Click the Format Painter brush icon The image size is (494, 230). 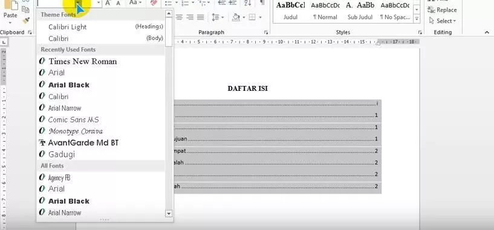point(26,20)
